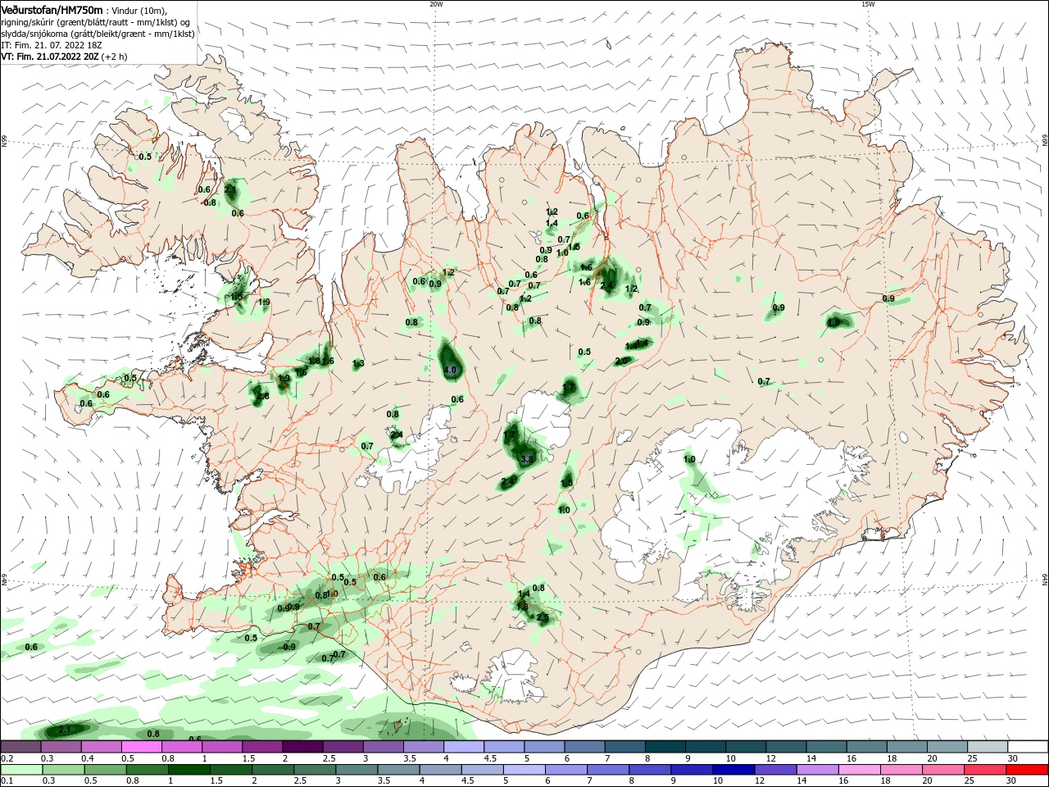The height and width of the screenshot is (787, 1049).
Task: Click the 1.3 precipitation value on the map
Action: [x=358, y=363]
